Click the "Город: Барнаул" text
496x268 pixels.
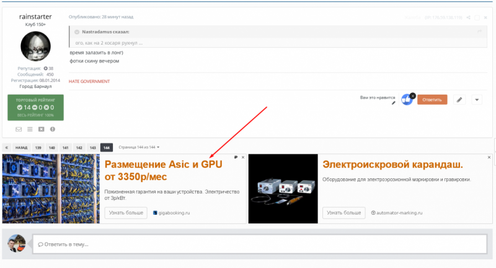(35, 87)
